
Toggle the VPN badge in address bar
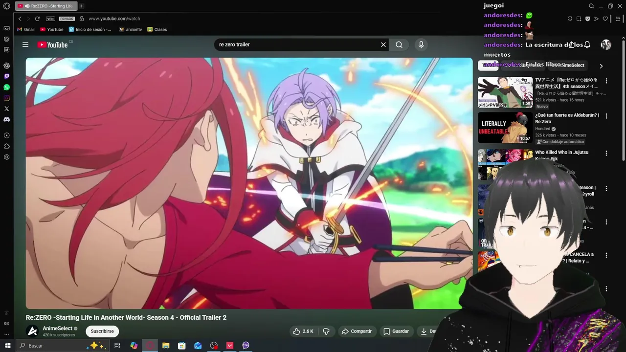50,19
